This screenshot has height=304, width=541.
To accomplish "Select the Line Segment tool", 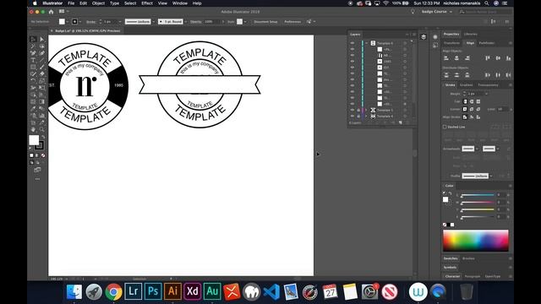I will click(41, 60).
